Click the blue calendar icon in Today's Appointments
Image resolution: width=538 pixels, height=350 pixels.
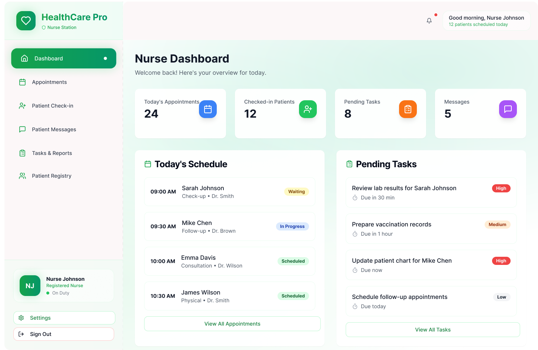pos(208,109)
